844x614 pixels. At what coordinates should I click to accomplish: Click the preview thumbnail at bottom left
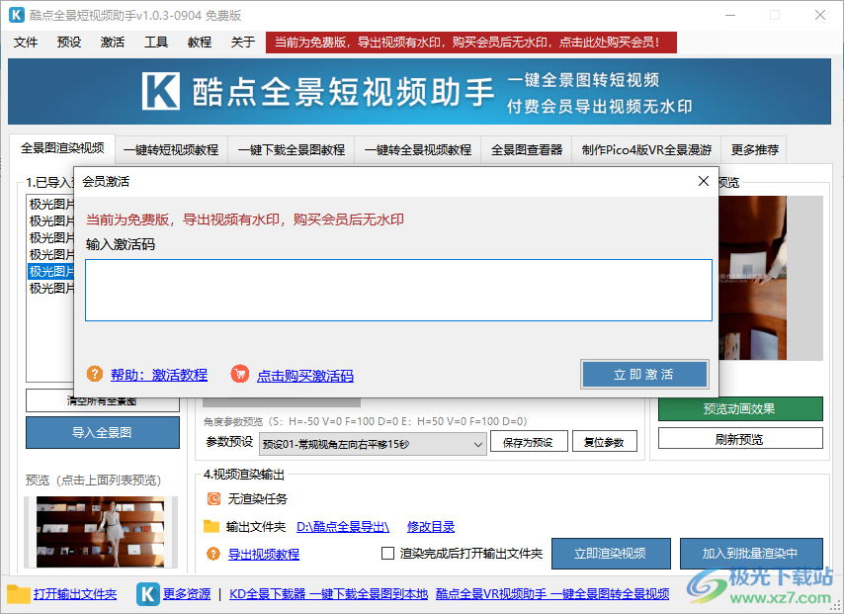click(x=99, y=532)
